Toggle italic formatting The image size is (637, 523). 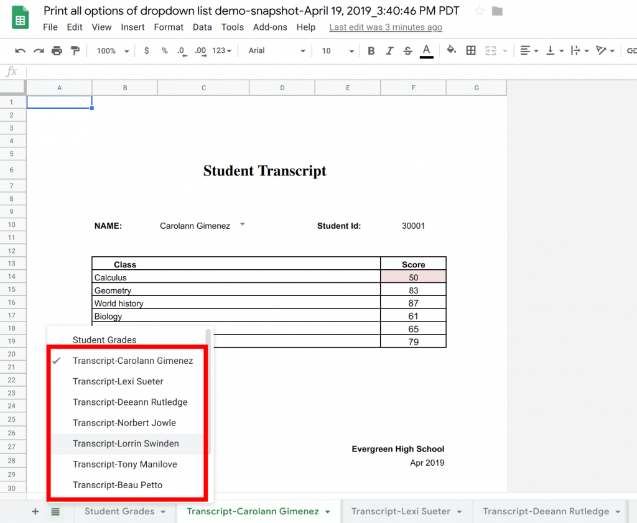tap(389, 50)
